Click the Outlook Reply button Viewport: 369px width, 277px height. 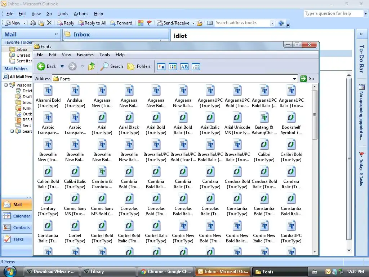(66, 23)
